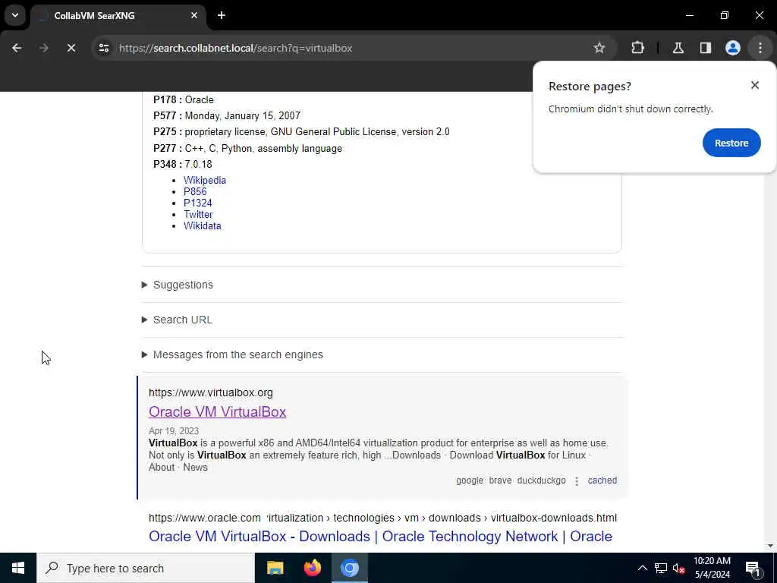
Task: Close the CollabVM SearXNG tab
Action: click(194, 15)
